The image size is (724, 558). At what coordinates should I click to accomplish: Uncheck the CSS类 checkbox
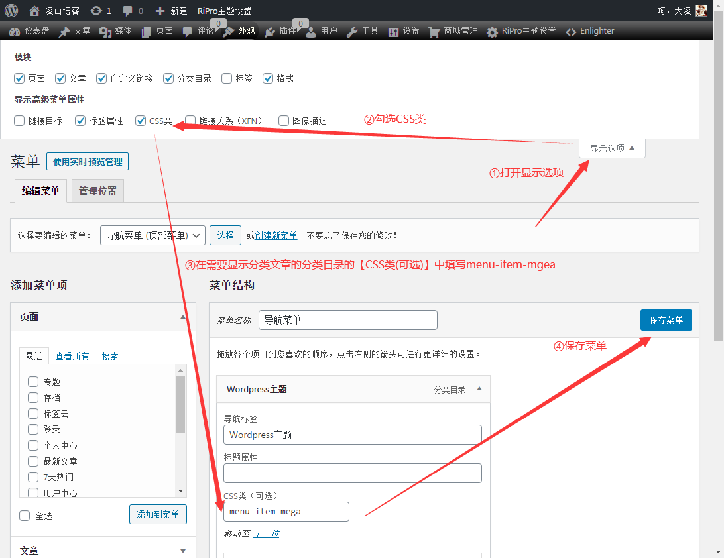click(141, 121)
